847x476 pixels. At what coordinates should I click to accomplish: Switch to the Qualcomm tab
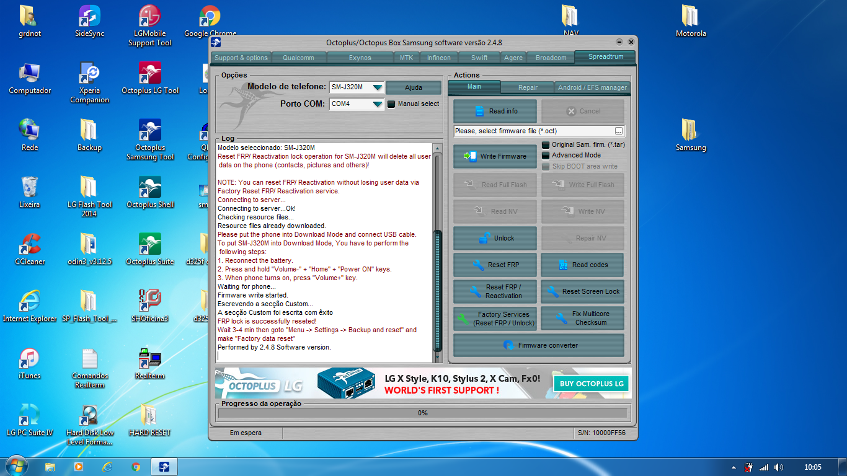click(298, 58)
